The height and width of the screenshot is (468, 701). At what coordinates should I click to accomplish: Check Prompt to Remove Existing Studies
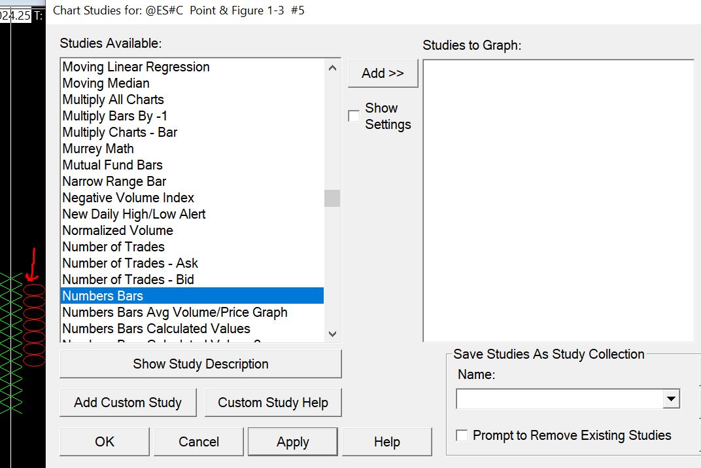pos(462,435)
